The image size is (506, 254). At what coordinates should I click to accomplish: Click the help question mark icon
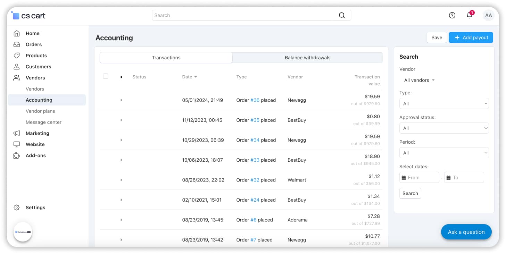coord(452,15)
